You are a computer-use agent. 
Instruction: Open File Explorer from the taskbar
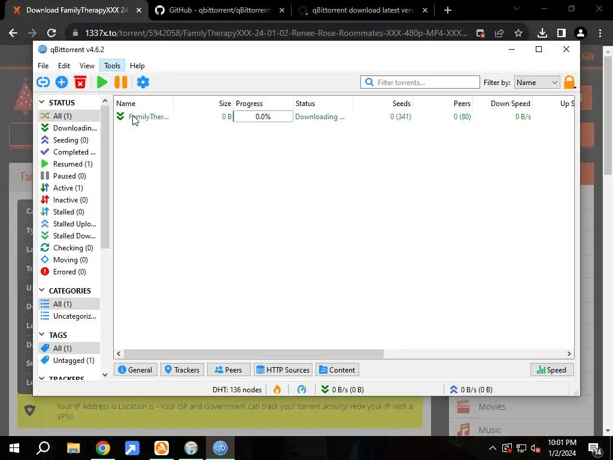[x=73, y=448]
